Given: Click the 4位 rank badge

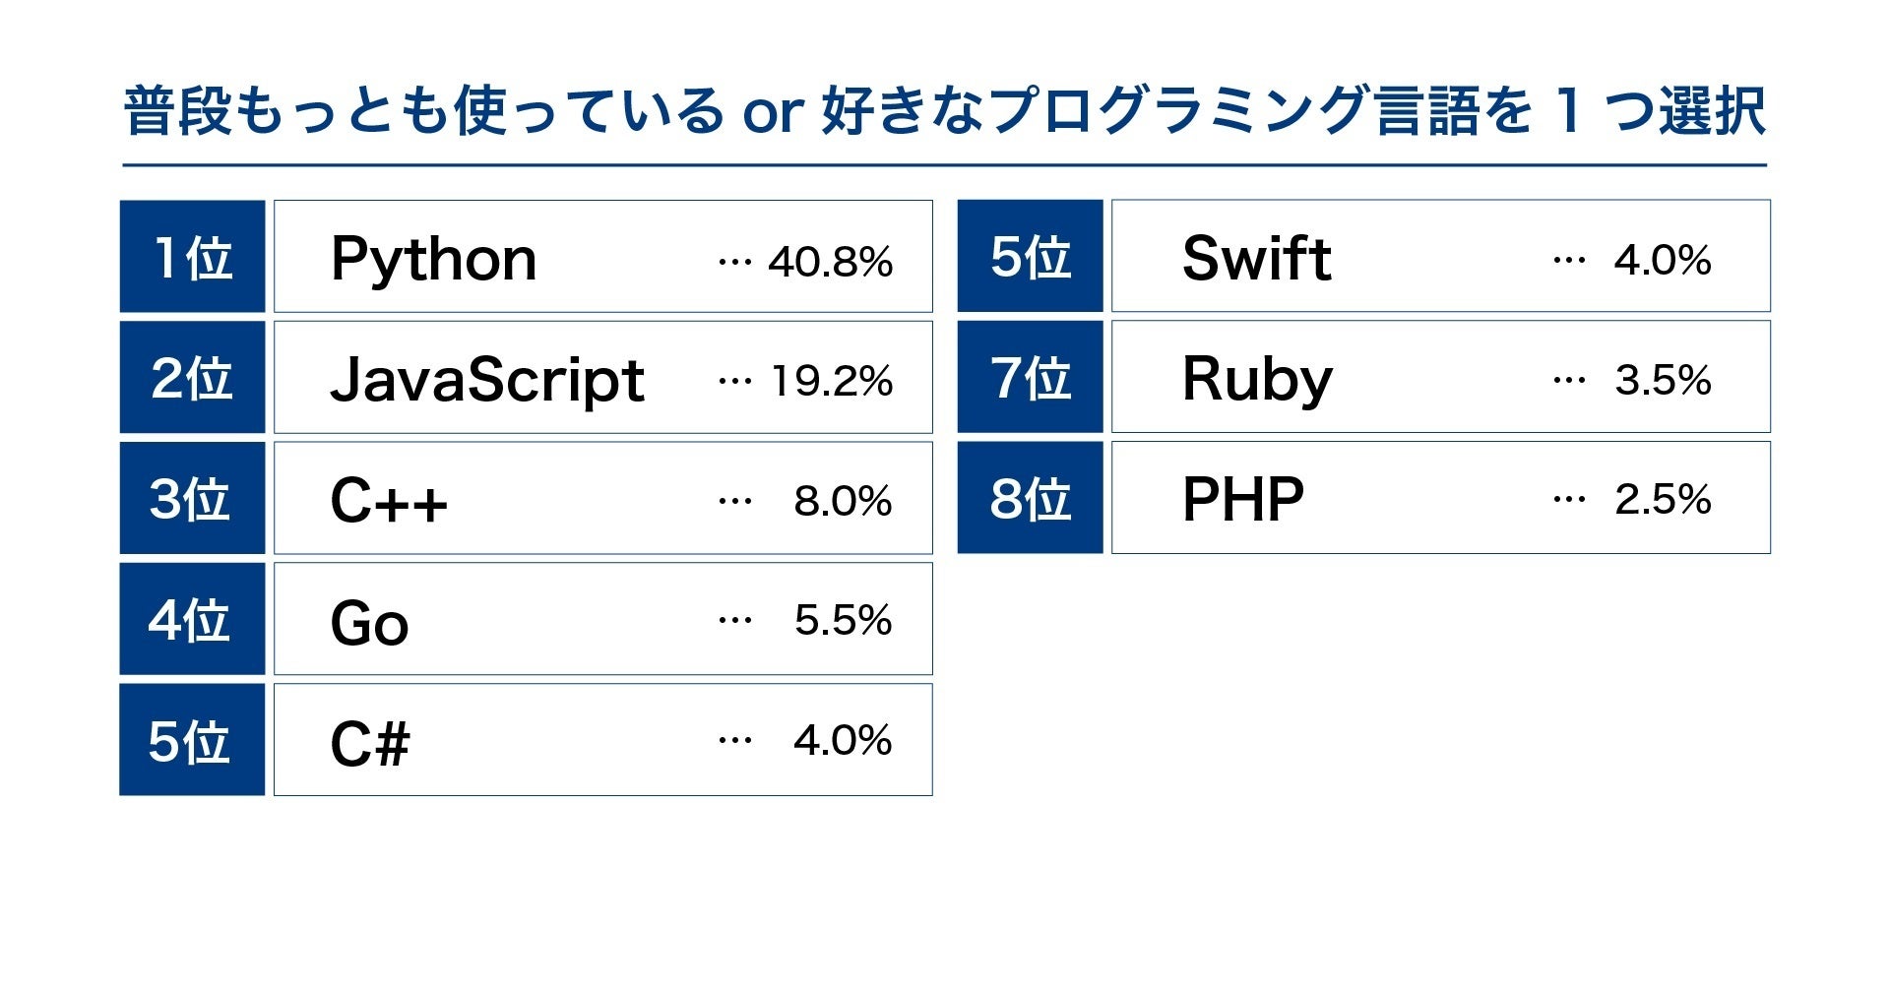Looking at the screenshot, I should click(x=192, y=620).
